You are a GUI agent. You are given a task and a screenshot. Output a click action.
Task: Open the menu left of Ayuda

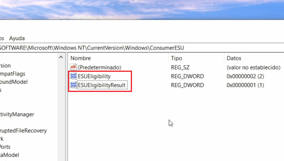(2, 38)
